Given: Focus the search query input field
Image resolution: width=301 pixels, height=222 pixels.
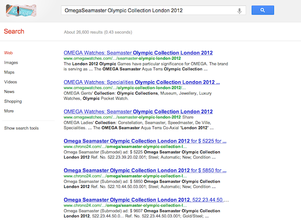Looking at the screenshot, I should click(154, 11).
